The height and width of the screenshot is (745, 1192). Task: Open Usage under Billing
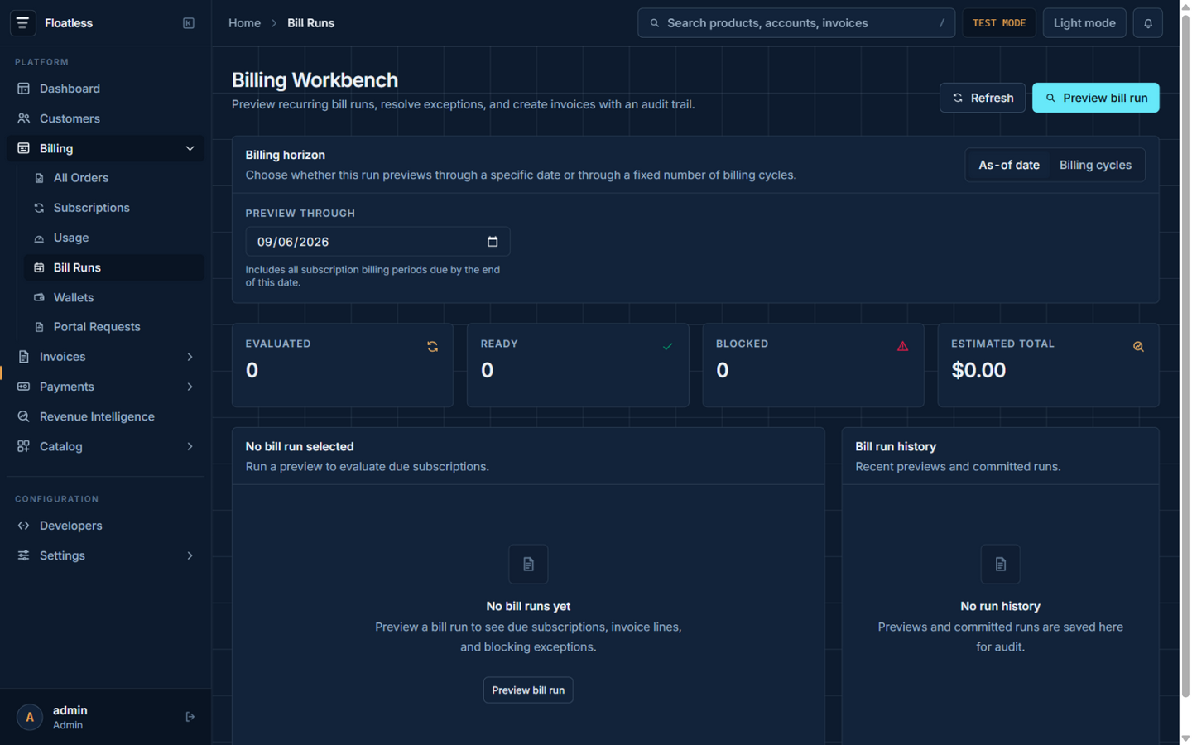tap(115, 238)
